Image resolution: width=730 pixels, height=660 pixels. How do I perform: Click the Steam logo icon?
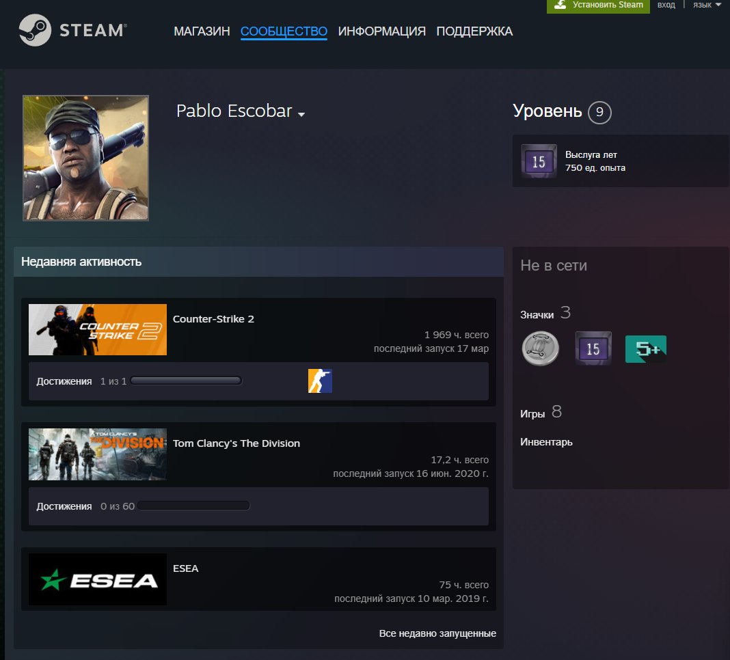point(35,30)
